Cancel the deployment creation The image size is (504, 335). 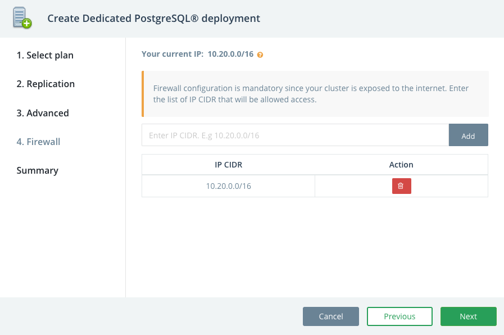click(331, 316)
